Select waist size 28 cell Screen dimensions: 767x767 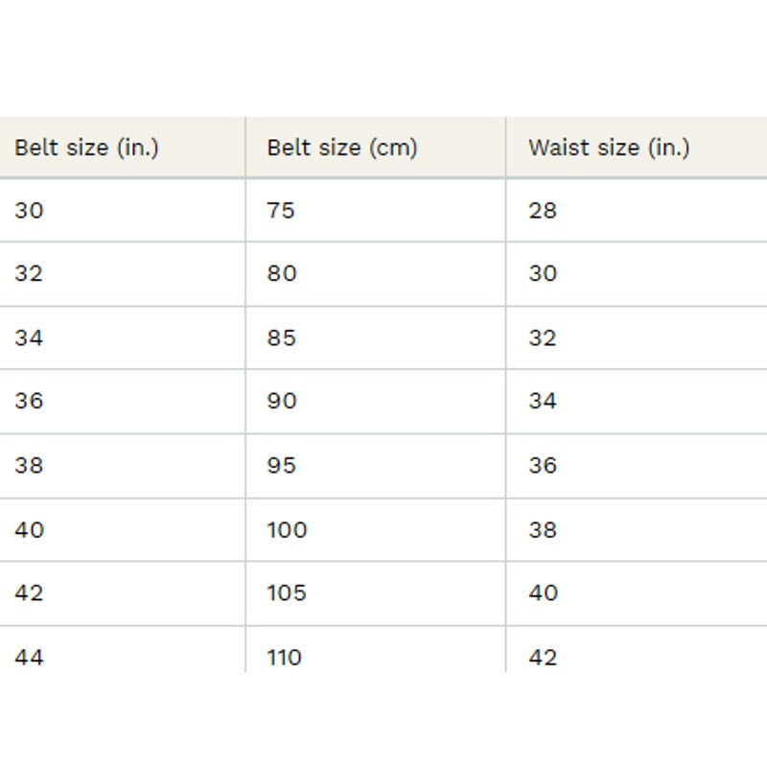(543, 210)
